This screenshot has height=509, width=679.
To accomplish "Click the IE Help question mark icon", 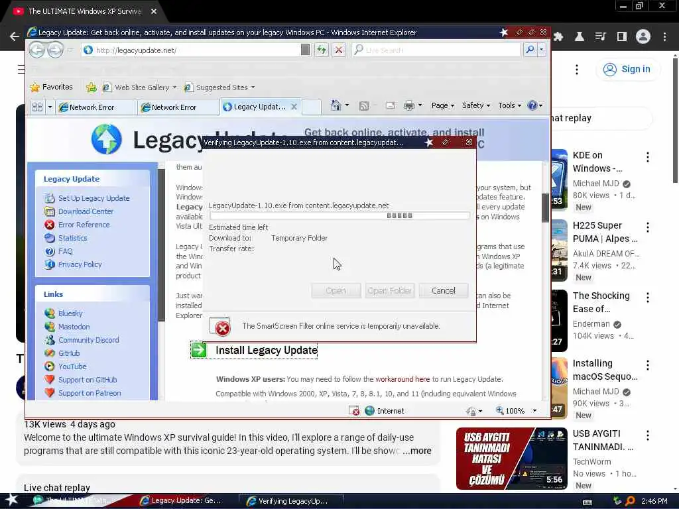I will click(x=532, y=105).
